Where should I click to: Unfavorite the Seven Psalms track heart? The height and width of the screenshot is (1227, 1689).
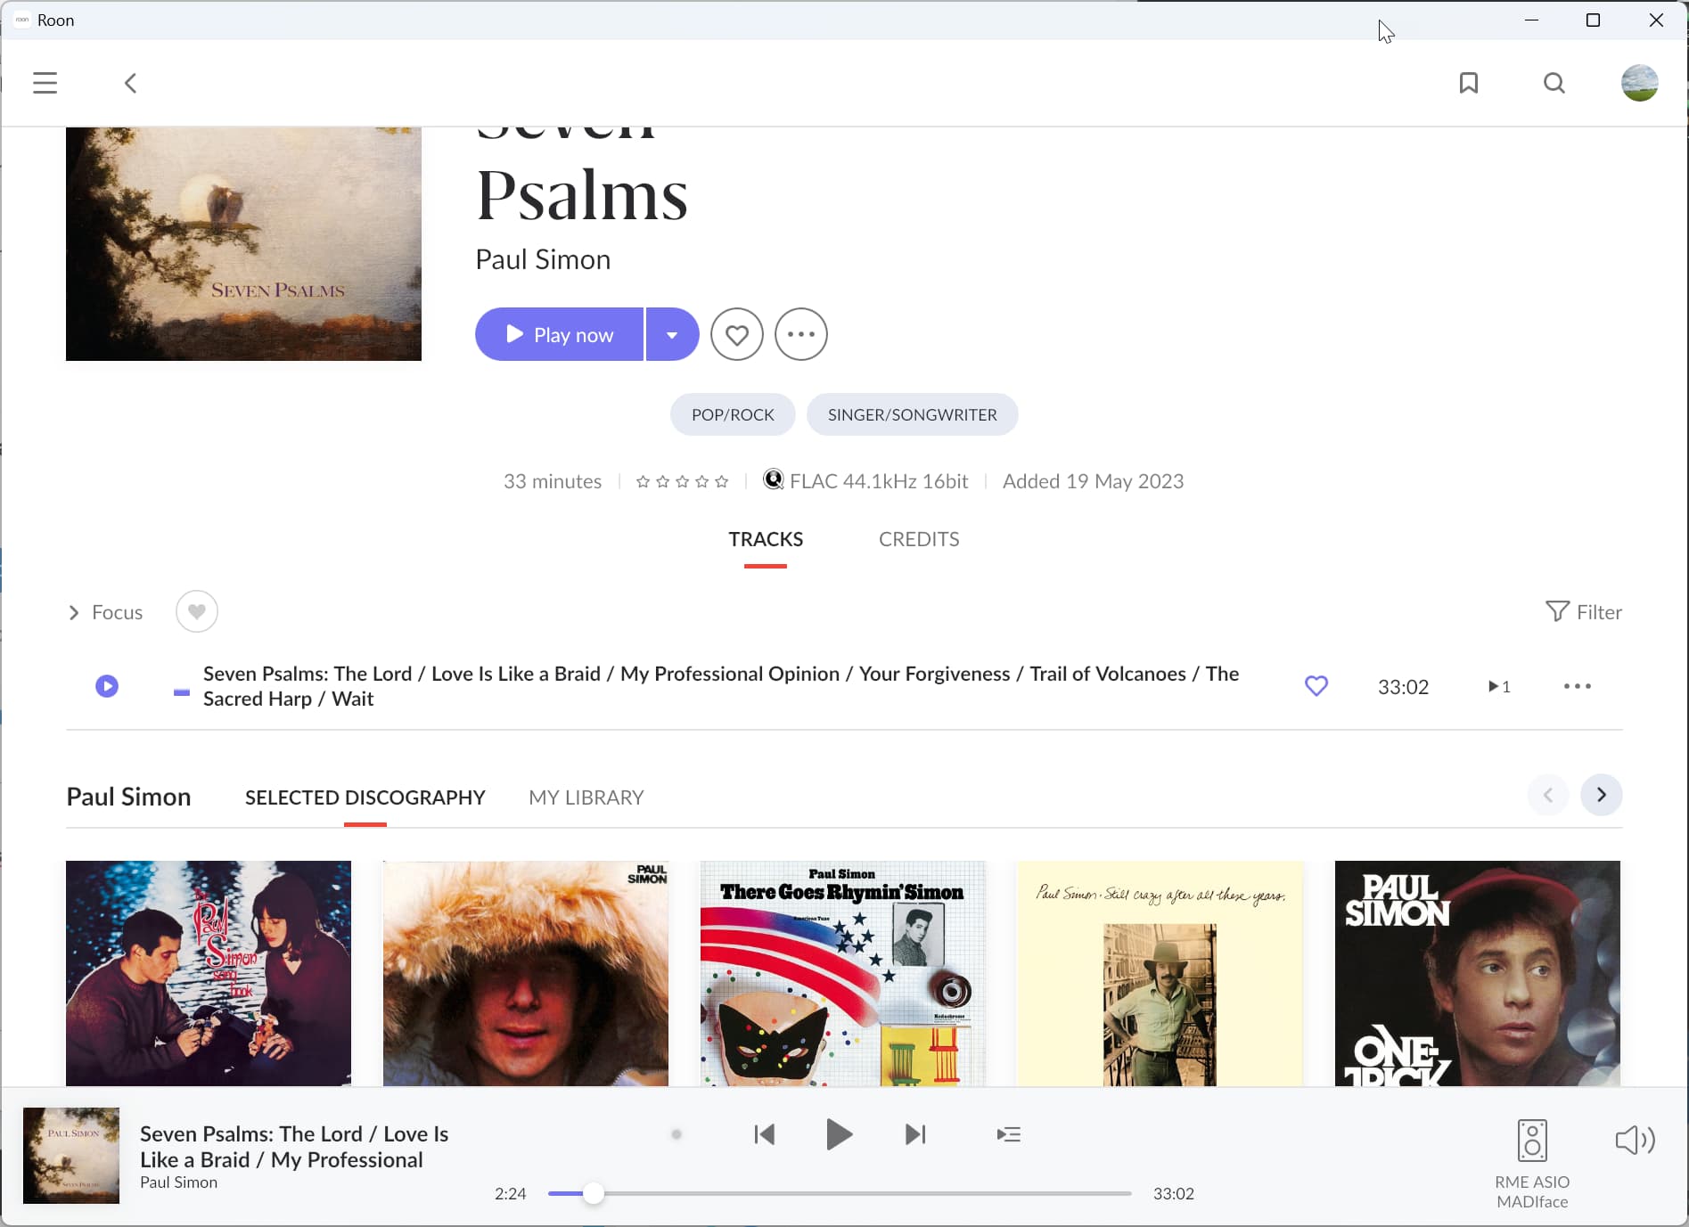[1316, 686]
